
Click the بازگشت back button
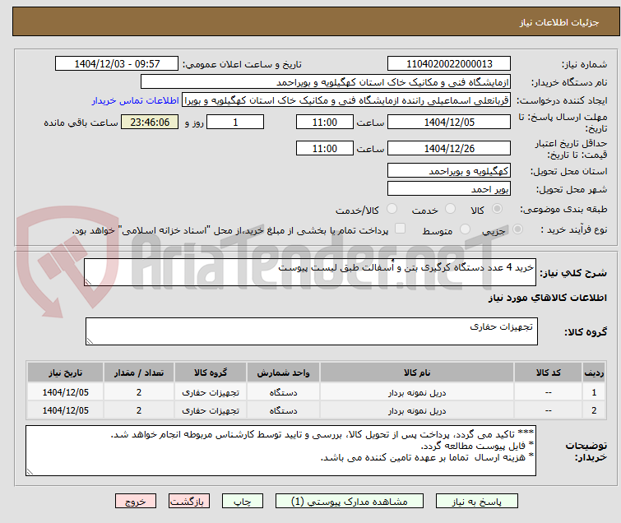188,502
